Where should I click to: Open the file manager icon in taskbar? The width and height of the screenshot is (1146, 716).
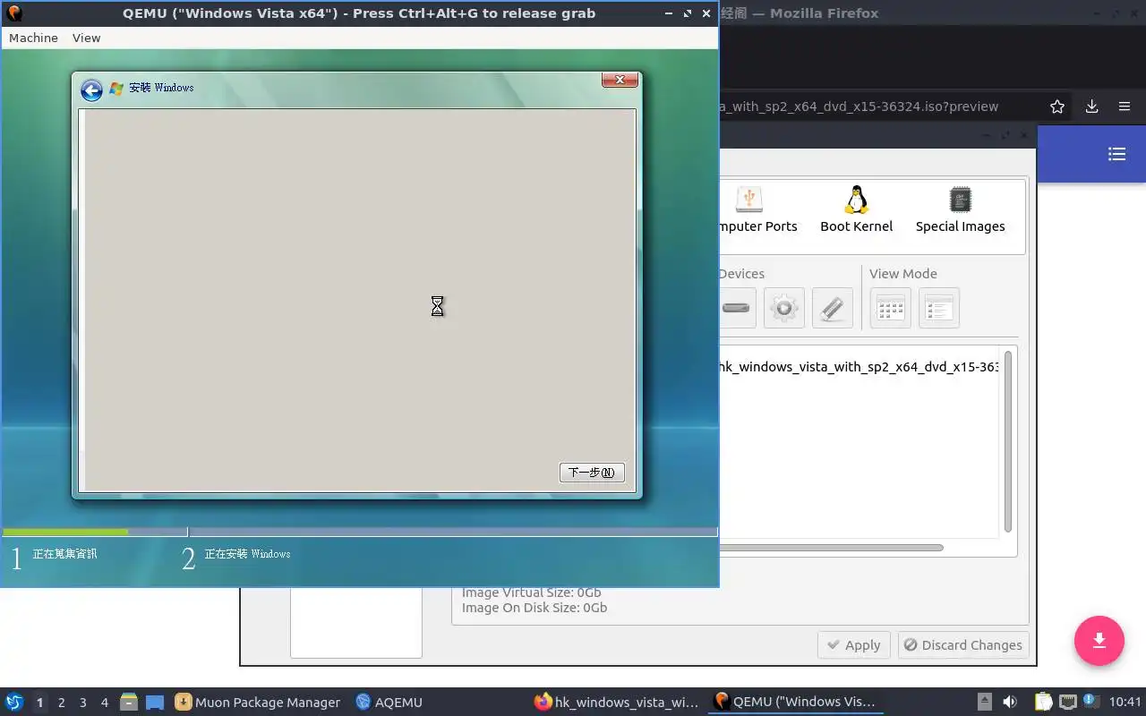click(129, 702)
